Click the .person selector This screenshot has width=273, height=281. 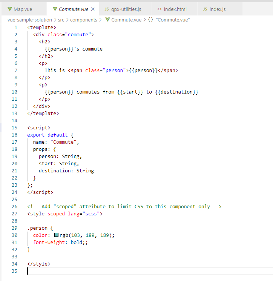pyautogui.click(x=37, y=228)
